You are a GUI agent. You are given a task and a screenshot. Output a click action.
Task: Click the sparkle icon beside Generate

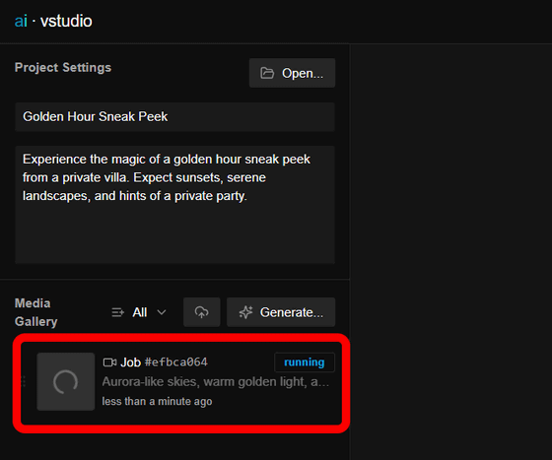245,312
